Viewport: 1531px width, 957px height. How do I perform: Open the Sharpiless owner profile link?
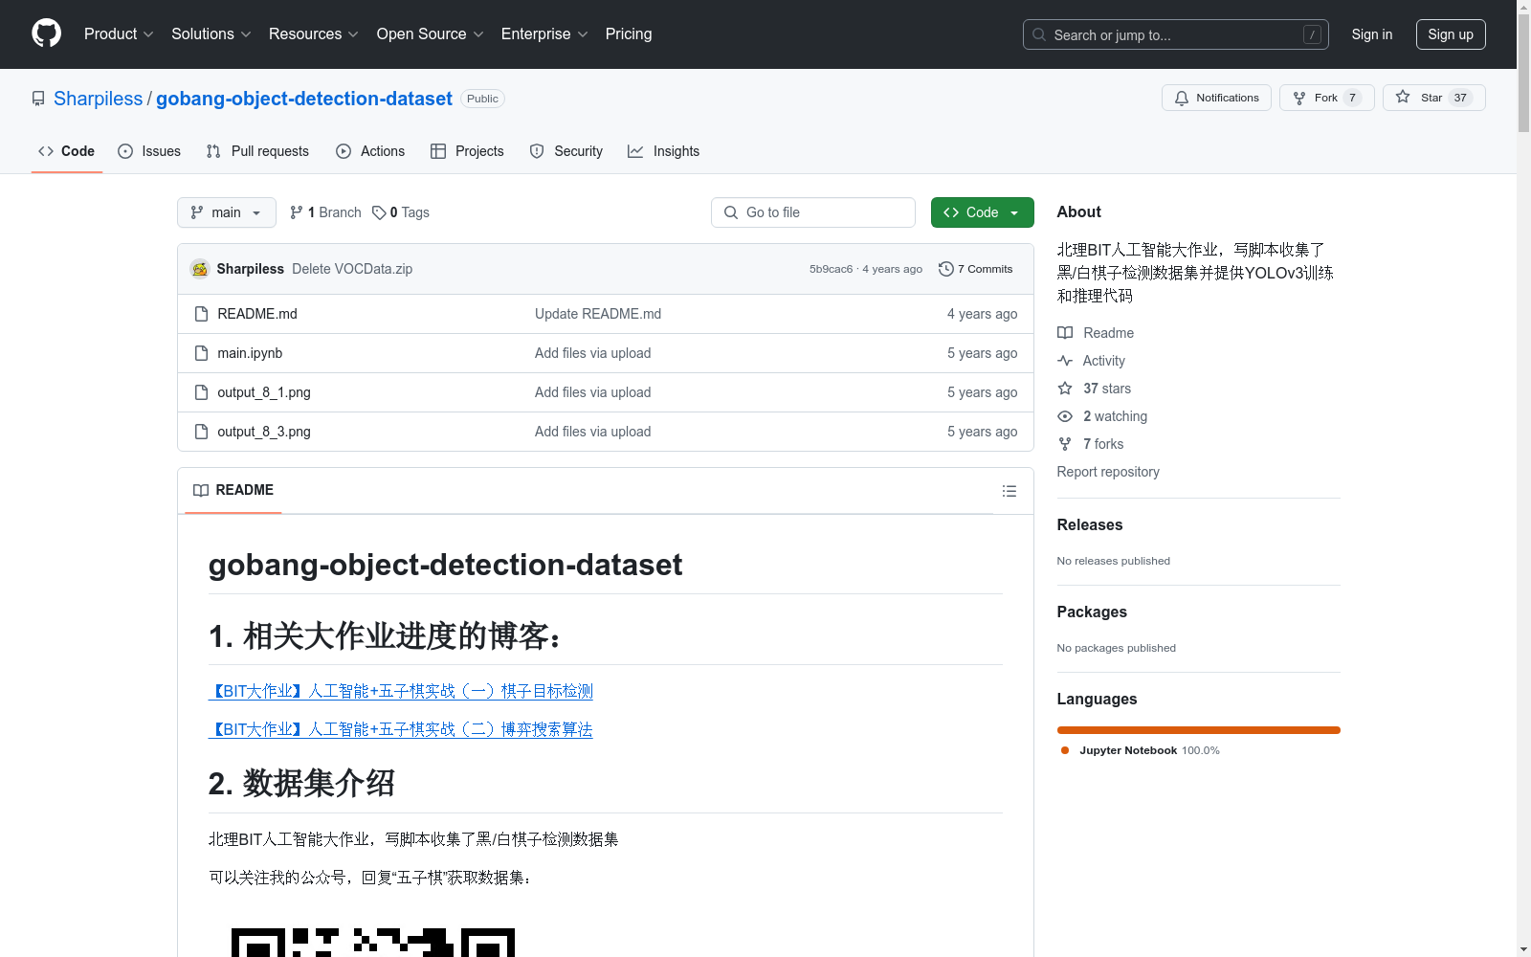coord(98,99)
